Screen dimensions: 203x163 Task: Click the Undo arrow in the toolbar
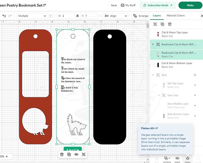pyautogui.click(x=4, y=16)
